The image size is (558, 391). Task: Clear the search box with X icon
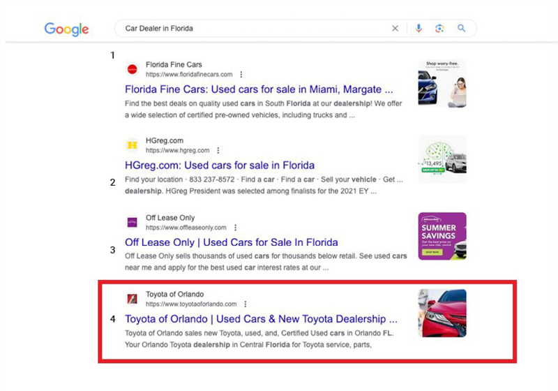point(395,29)
